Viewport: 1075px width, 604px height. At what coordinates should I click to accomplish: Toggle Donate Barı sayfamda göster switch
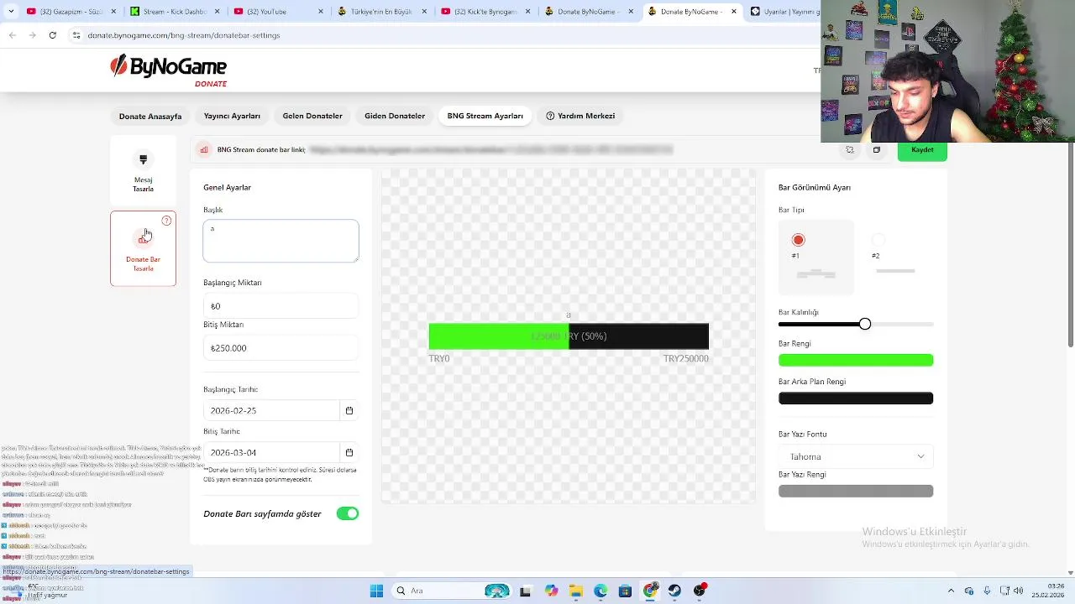coord(347,513)
